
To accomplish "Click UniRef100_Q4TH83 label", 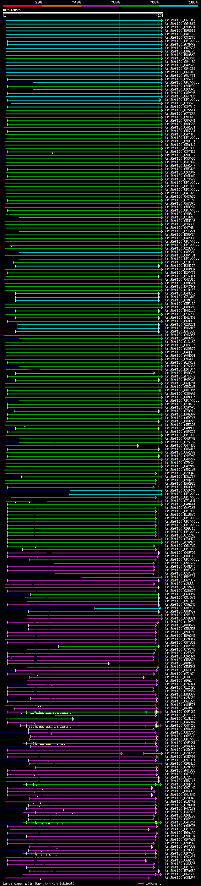I will (180, 445).
